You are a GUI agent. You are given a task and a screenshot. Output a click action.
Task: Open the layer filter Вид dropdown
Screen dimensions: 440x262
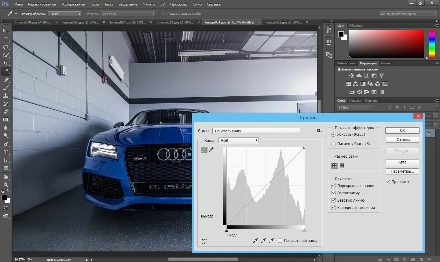(356, 107)
